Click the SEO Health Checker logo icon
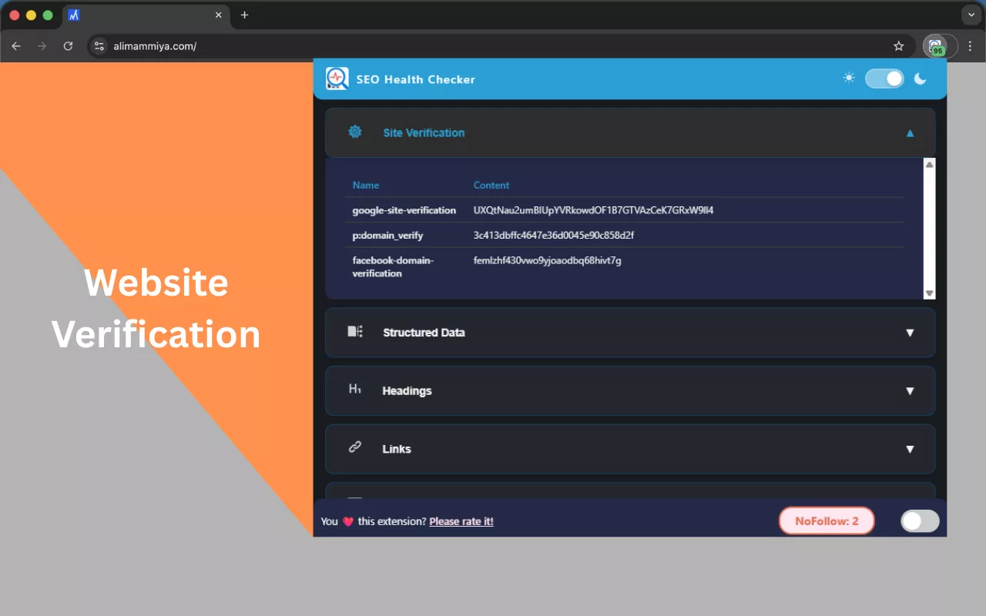Image resolution: width=986 pixels, height=616 pixels. (337, 79)
